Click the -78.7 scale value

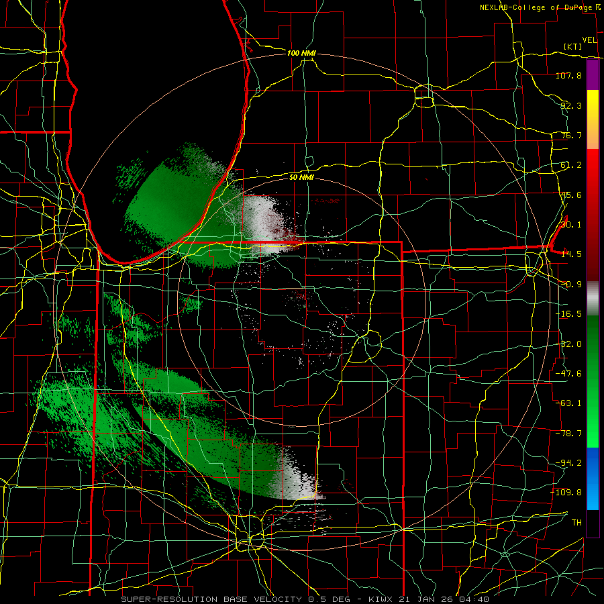click(x=568, y=434)
